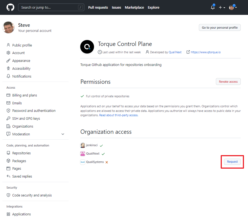Visit the https://www.qtorque.io link
The height and width of the screenshot is (217, 248).
point(206,52)
